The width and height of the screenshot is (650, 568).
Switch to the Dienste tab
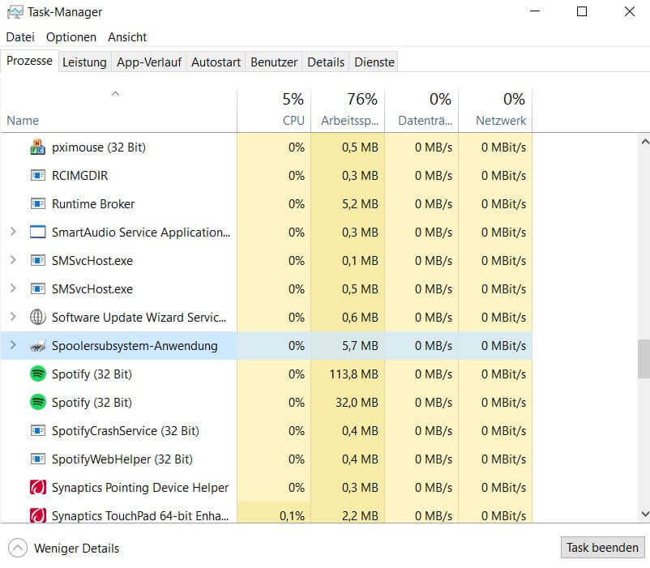374,62
